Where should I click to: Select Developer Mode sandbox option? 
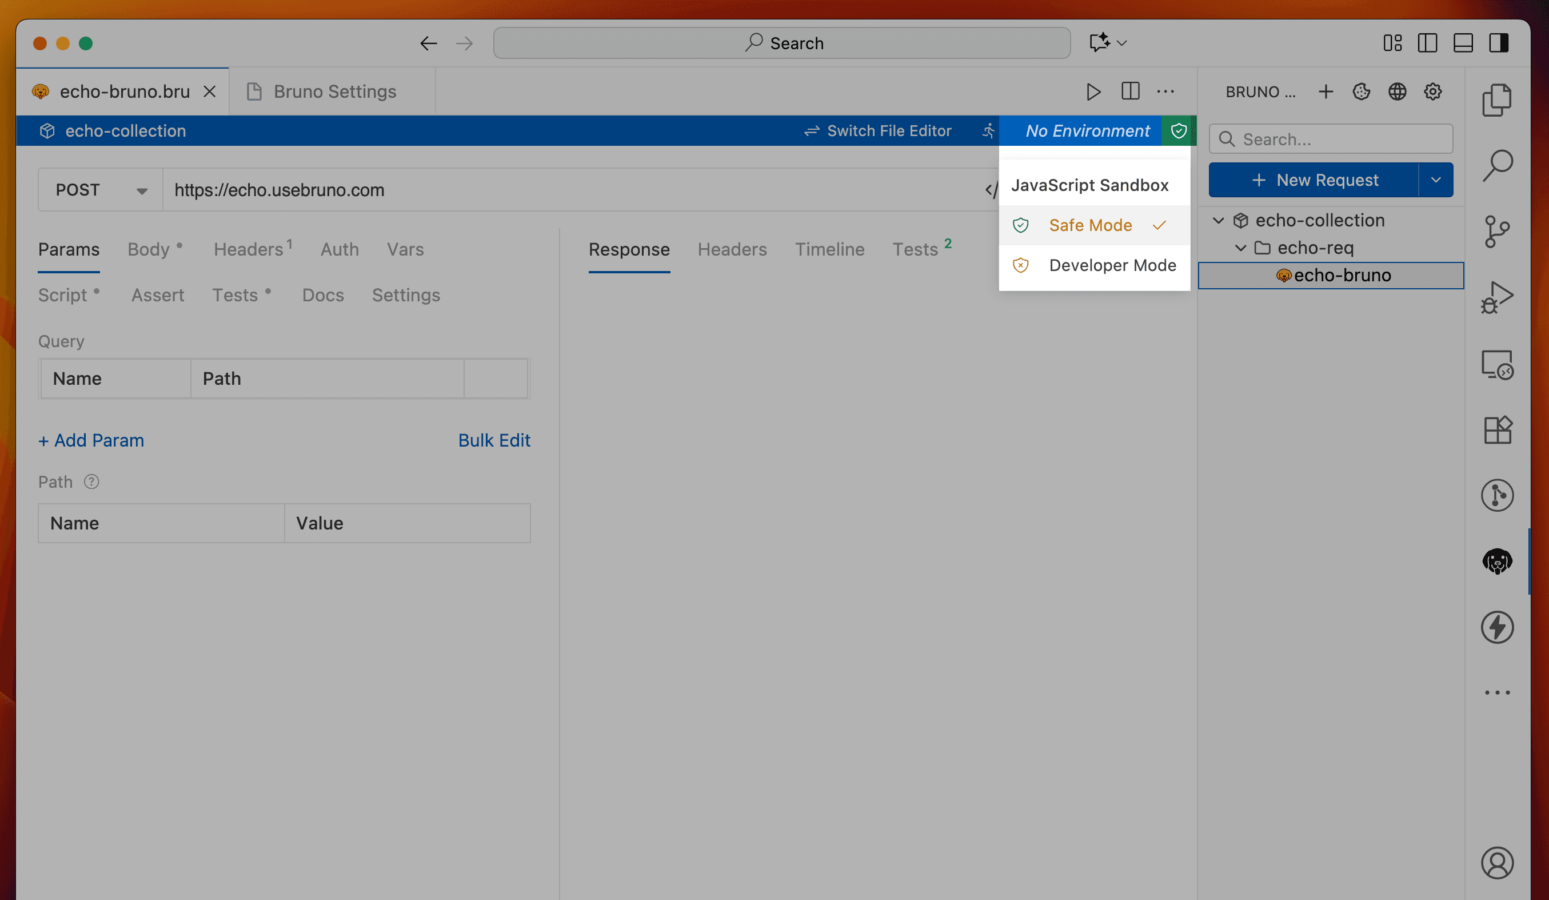pos(1111,265)
